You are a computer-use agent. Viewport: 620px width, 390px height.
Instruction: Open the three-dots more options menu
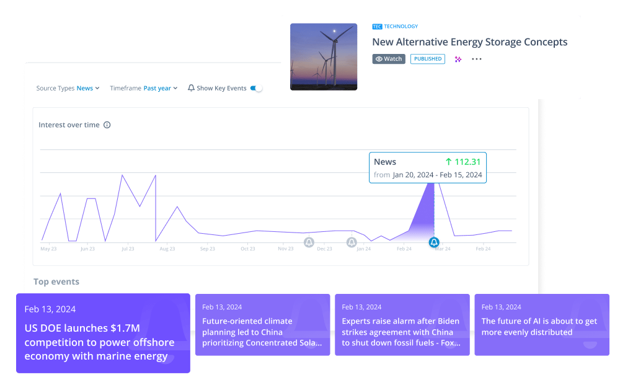tap(476, 59)
